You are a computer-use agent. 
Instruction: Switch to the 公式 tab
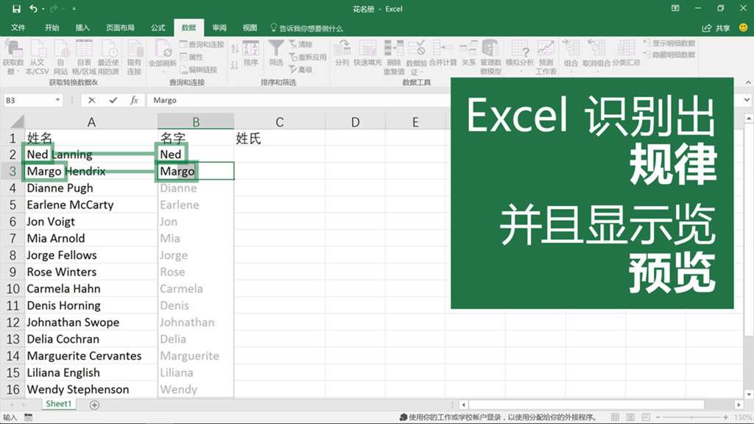158,28
